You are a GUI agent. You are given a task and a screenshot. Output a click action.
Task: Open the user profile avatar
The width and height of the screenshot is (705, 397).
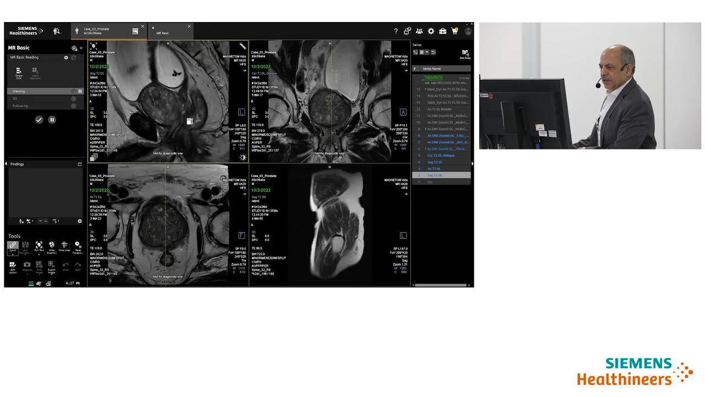tap(468, 31)
